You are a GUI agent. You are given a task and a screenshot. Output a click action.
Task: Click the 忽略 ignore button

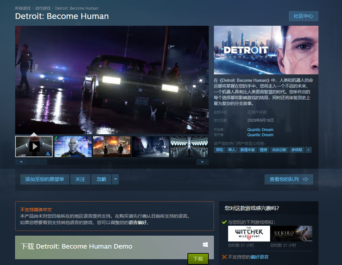pos(101,179)
